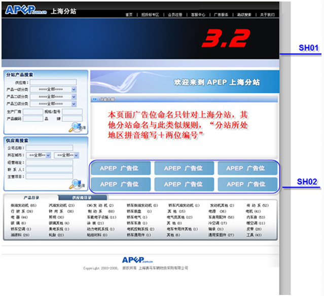Open the 动力电机系统 (1) category
Image resolution: width=324 pixels, height=296 pixels.
100,229
